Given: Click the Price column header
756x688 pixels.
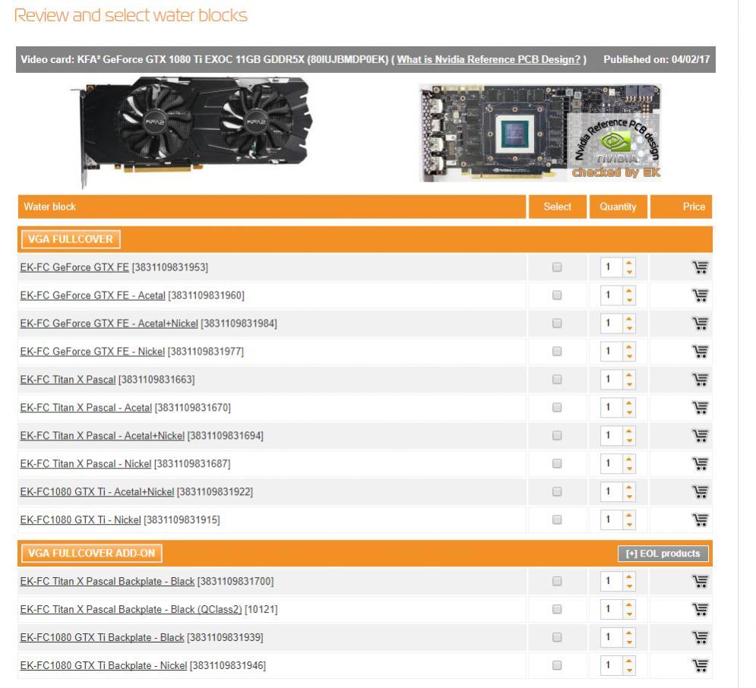Looking at the screenshot, I should (x=681, y=207).
